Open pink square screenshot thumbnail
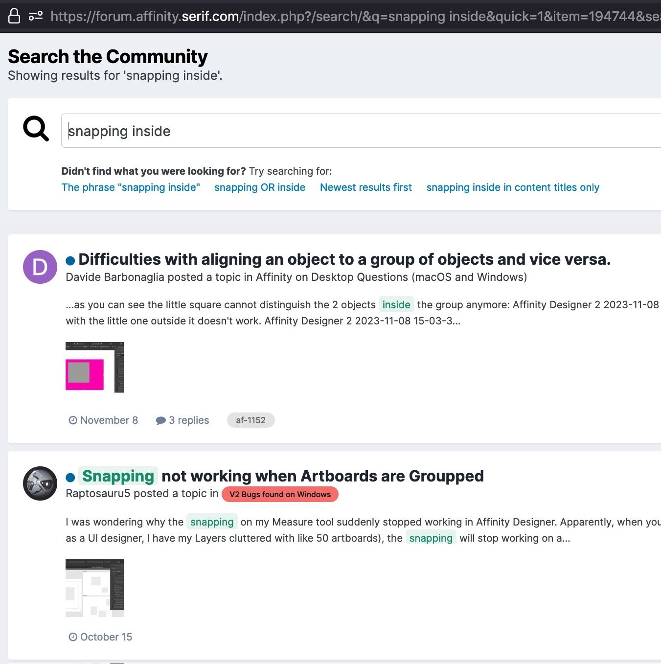This screenshot has height=664, width=661. pos(94,367)
